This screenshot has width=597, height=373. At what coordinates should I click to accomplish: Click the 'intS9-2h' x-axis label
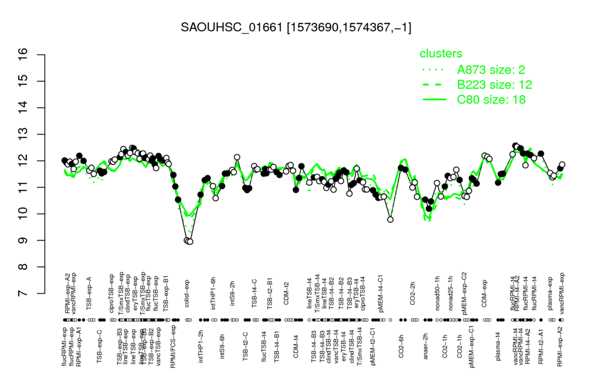point(233,294)
